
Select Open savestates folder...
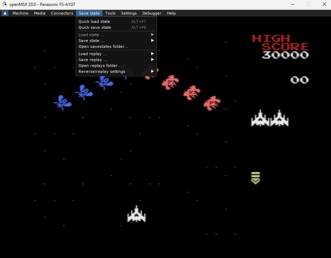click(116, 46)
